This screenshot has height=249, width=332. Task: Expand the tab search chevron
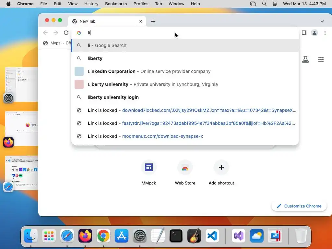click(x=322, y=21)
